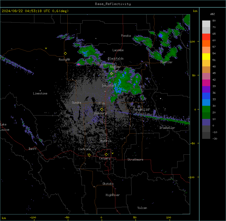
Task: Select the dark orange swatch beside 60
Action: tap(206, 43)
